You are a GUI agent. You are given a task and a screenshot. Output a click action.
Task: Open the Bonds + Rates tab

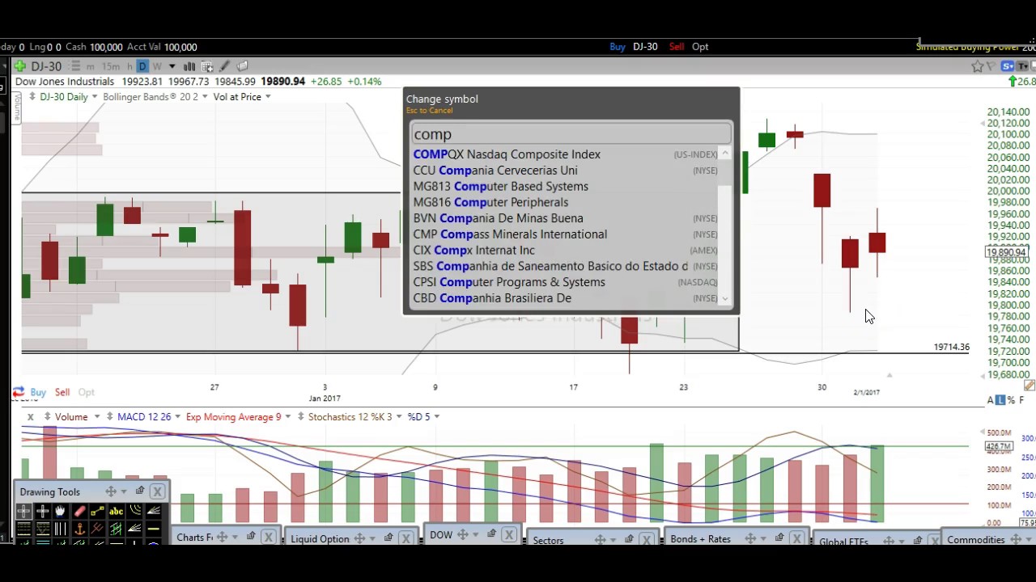[x=700, y=539]
